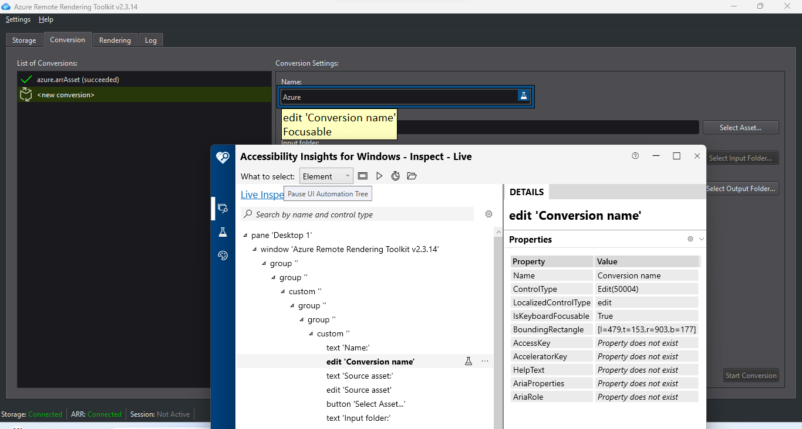The height and width of the screenshot is (429, 802).
Task: Click the 'Property' column header
Action: point(552,261)
